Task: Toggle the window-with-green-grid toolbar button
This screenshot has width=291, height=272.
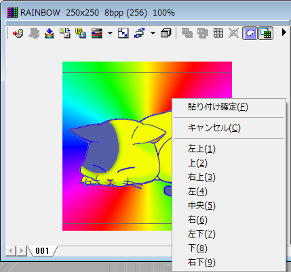Action: click(265, 33)
